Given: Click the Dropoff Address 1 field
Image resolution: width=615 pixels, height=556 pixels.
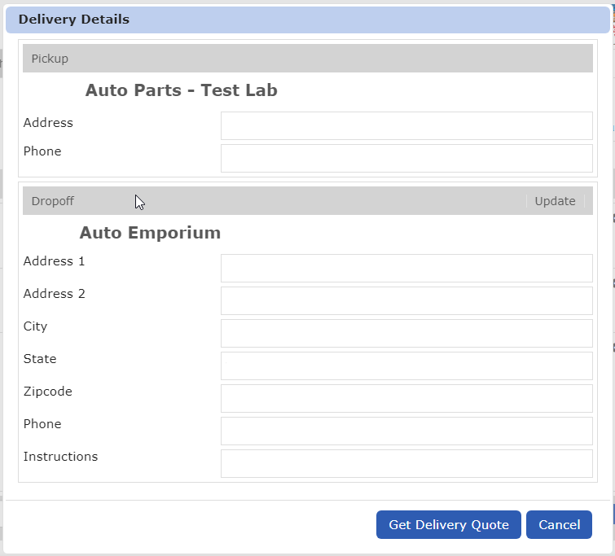Looking at the screenshot, I should tap(406, 269).
